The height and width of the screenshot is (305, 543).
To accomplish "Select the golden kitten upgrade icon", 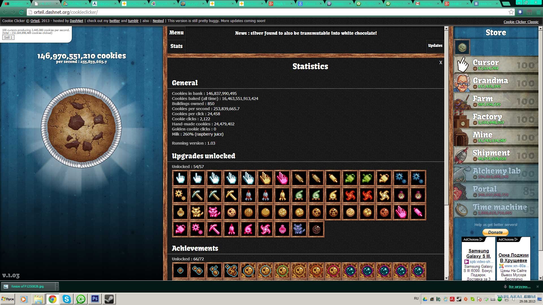I will pyautogui.click(x=197, y=212).
